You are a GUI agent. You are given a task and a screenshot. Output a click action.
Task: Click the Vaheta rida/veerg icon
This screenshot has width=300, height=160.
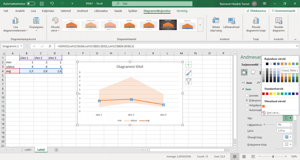coord(216,21)
